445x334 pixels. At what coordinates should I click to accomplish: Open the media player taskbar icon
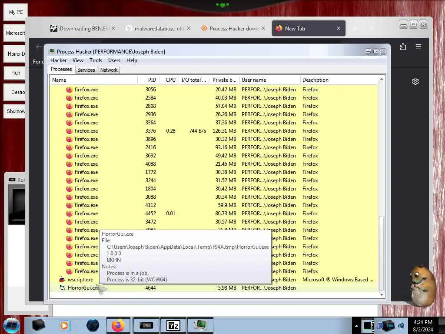click(x=65, y=325)
